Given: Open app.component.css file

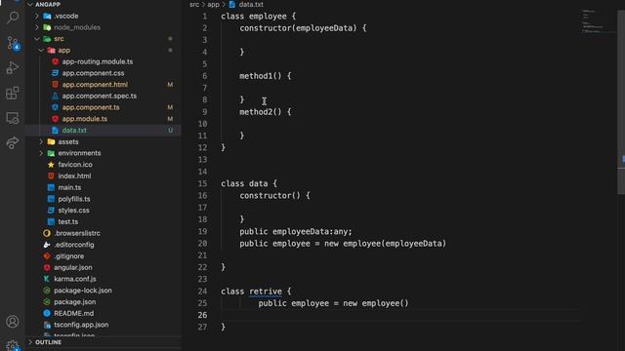Looking at the screenshot, I should point(93,73).
